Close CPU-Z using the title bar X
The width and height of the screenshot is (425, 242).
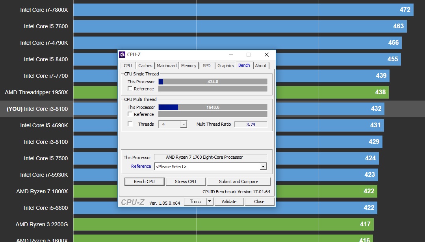tap(267, 55)
